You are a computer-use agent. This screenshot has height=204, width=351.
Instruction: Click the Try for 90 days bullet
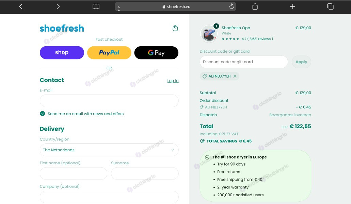[x=231, y=164]
